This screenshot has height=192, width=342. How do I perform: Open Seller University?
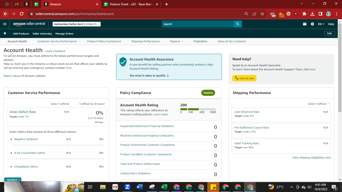42,33
